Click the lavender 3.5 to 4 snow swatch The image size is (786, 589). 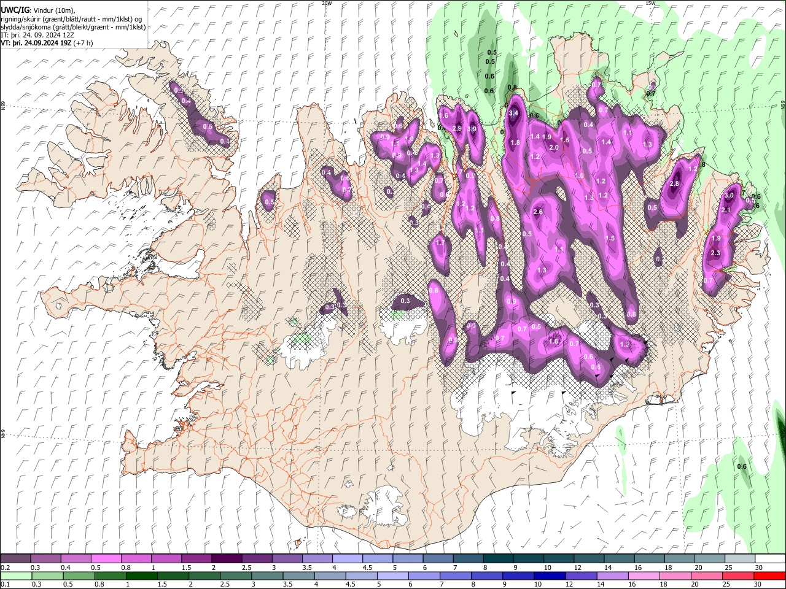tap(317, 558)
